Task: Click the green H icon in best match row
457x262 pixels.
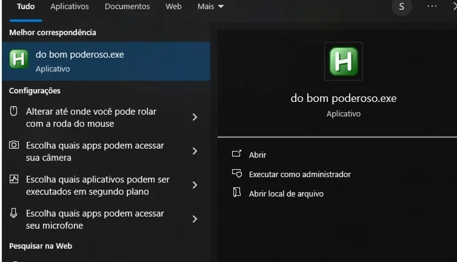Action: pos(19,59)
